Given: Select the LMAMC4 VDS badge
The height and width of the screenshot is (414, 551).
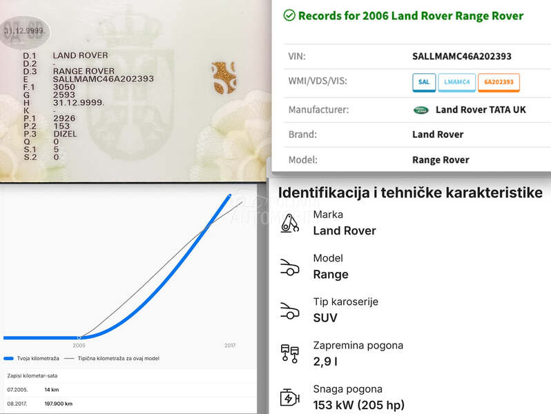Looking at the screenshot, I should pos(456,82).
